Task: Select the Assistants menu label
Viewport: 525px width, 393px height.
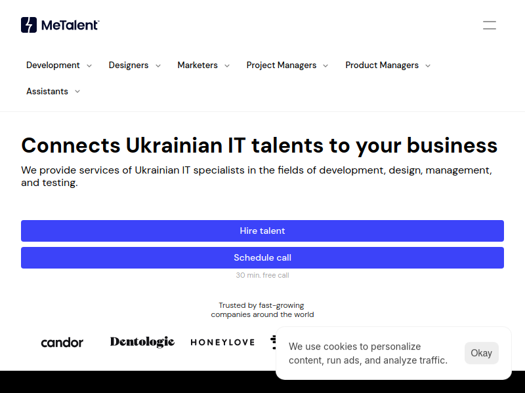Action: [x=47, y=91]
